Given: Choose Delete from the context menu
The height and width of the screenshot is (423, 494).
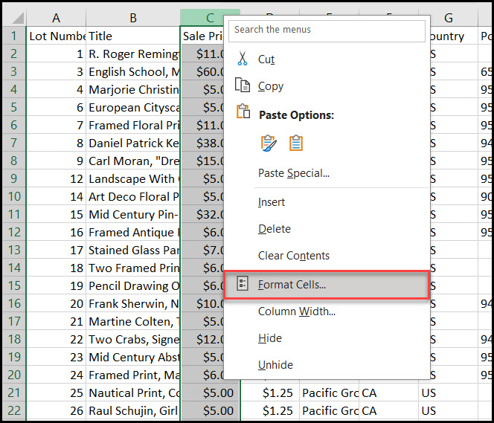Looking at the screenshot, I should point(274,229).
